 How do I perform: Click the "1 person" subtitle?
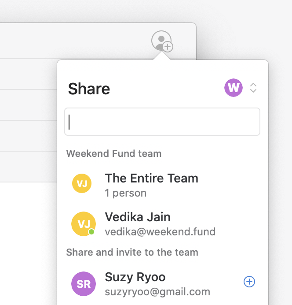pos(125,193)
